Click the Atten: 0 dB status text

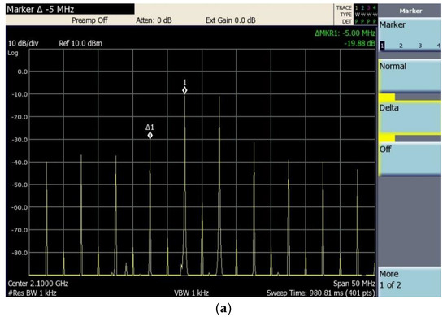[154, 20]
